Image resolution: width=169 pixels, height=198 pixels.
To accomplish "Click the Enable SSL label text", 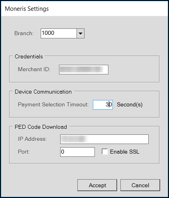I will click(125, 152).
